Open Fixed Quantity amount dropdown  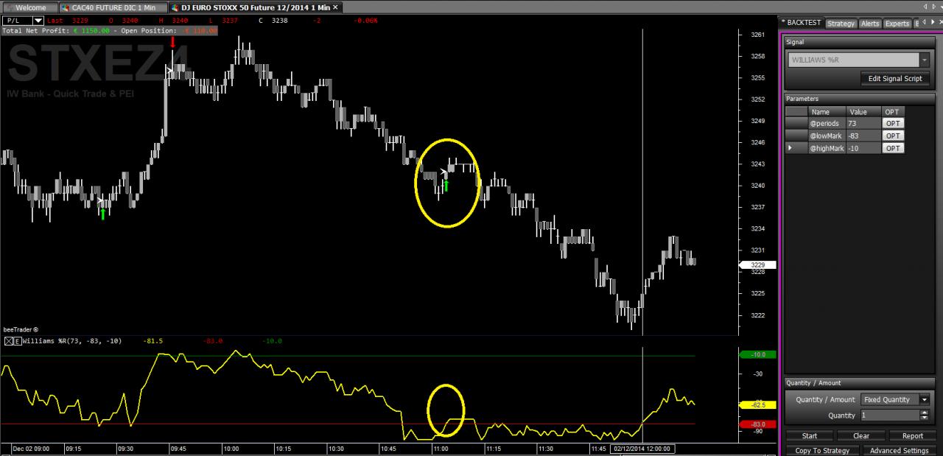pyautogui.click(x=924, y=399)
